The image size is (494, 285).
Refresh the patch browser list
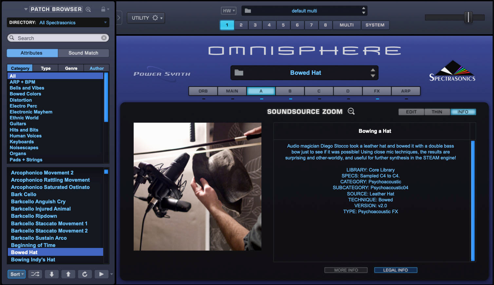click(85, 274)
